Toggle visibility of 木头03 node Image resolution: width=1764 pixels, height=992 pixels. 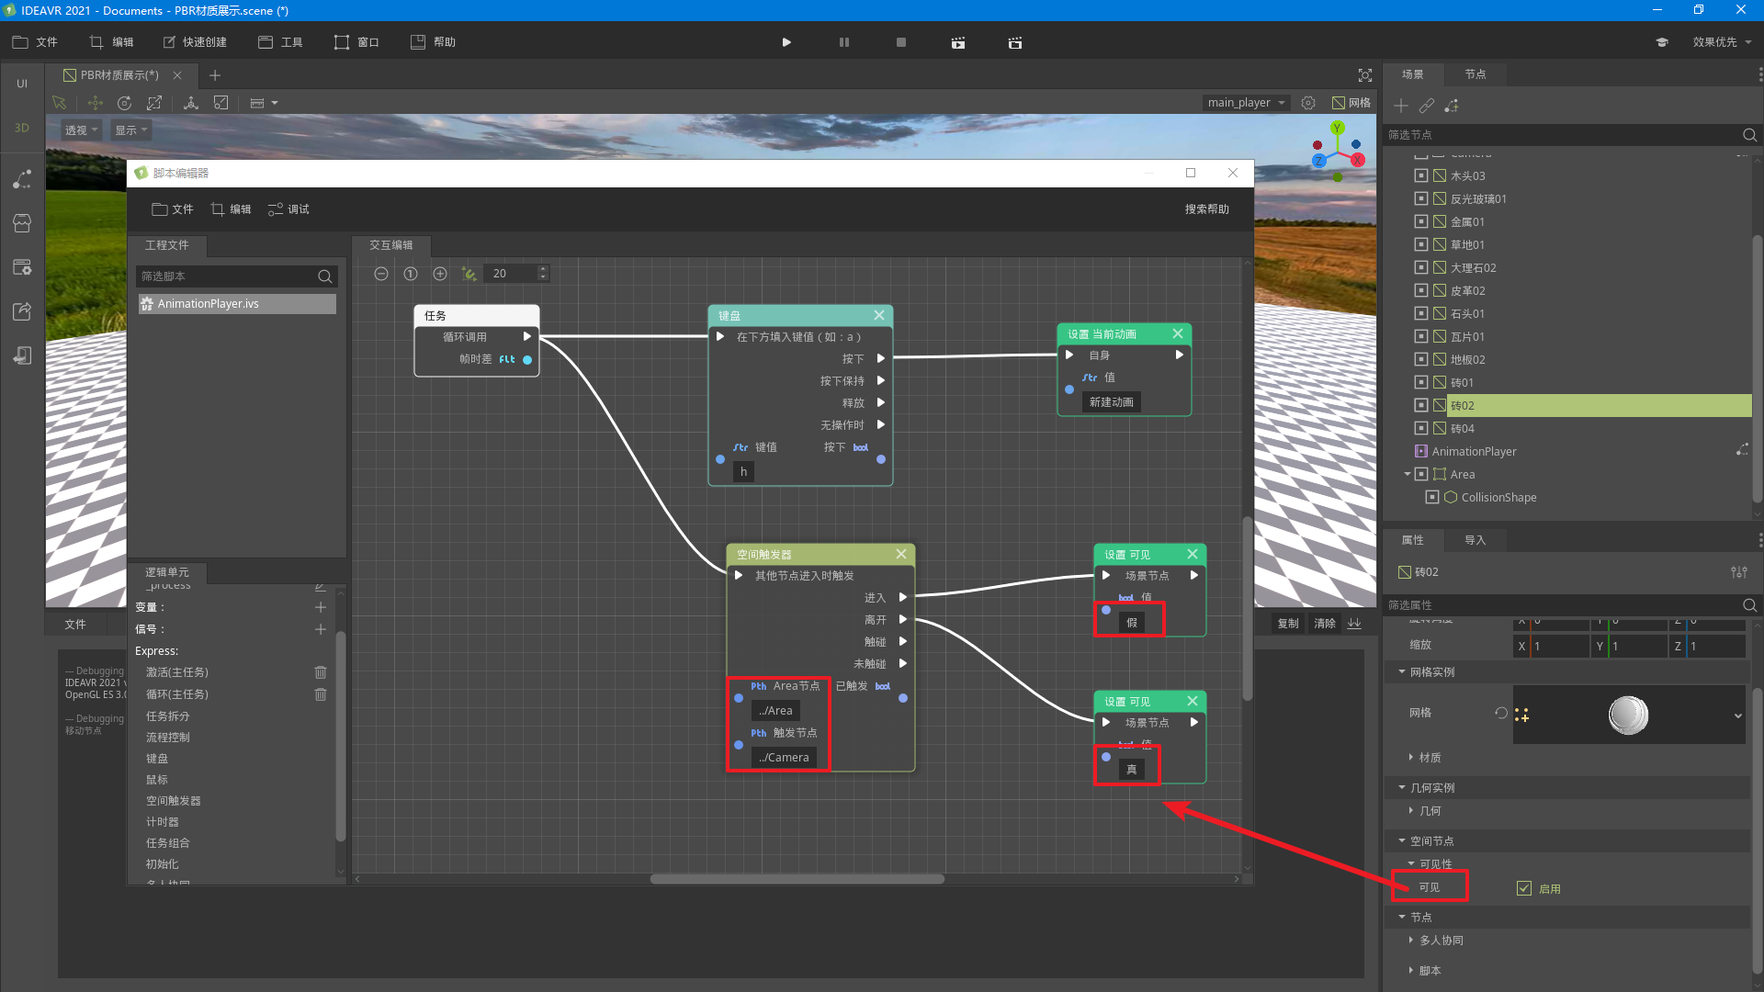coord(1421,175)
